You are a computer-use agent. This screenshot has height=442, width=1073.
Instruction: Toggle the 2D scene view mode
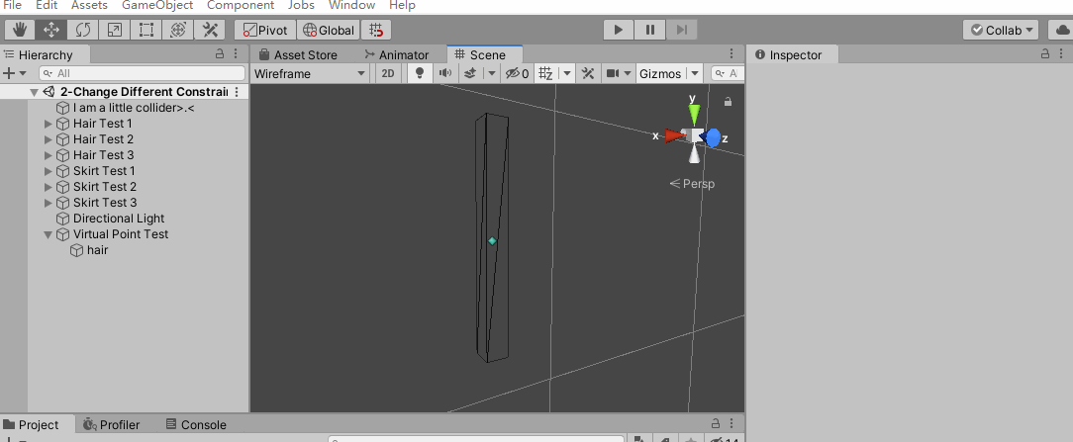[389, 73]
